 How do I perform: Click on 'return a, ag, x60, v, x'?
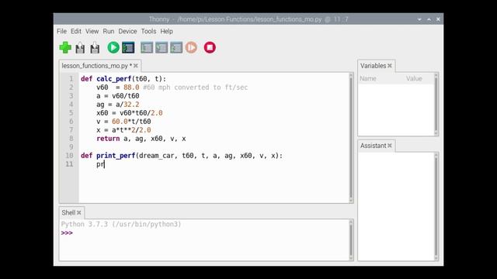point(141,139)
